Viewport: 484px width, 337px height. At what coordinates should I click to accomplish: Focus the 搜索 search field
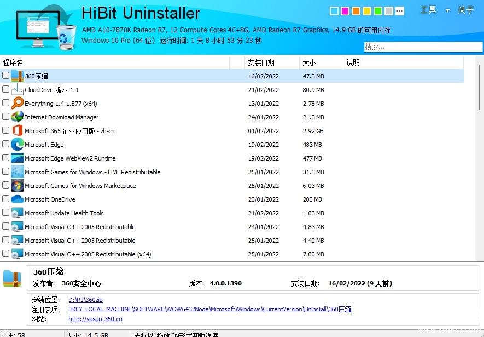point(423,47)
